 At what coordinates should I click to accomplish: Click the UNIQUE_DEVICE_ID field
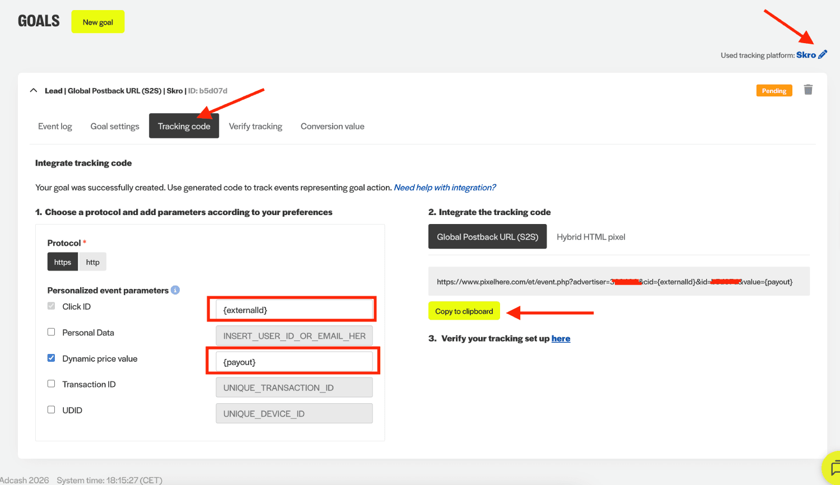[294, 413]
